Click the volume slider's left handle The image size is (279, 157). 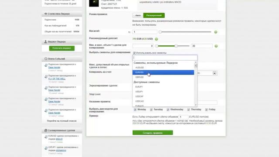[x=157, y=46]
